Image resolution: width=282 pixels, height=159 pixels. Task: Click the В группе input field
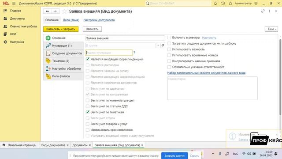pyautogui.click(x=120, y=45)
